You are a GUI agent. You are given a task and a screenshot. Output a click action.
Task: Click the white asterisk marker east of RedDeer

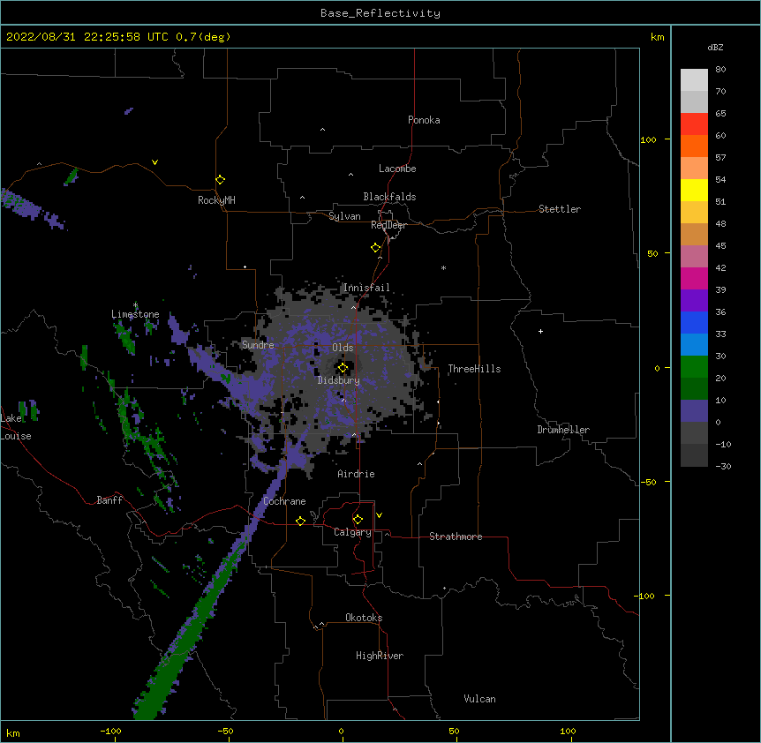pyautogui.click(x=443, y=267)
